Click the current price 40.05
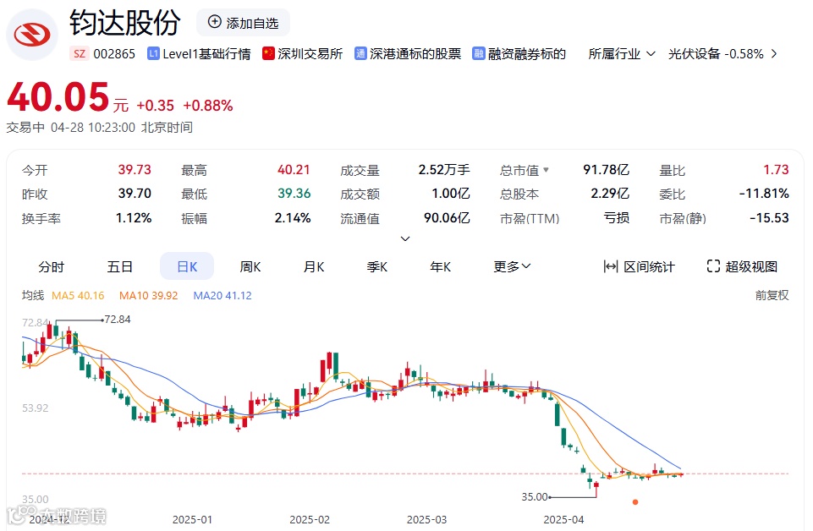 [58, 97]
